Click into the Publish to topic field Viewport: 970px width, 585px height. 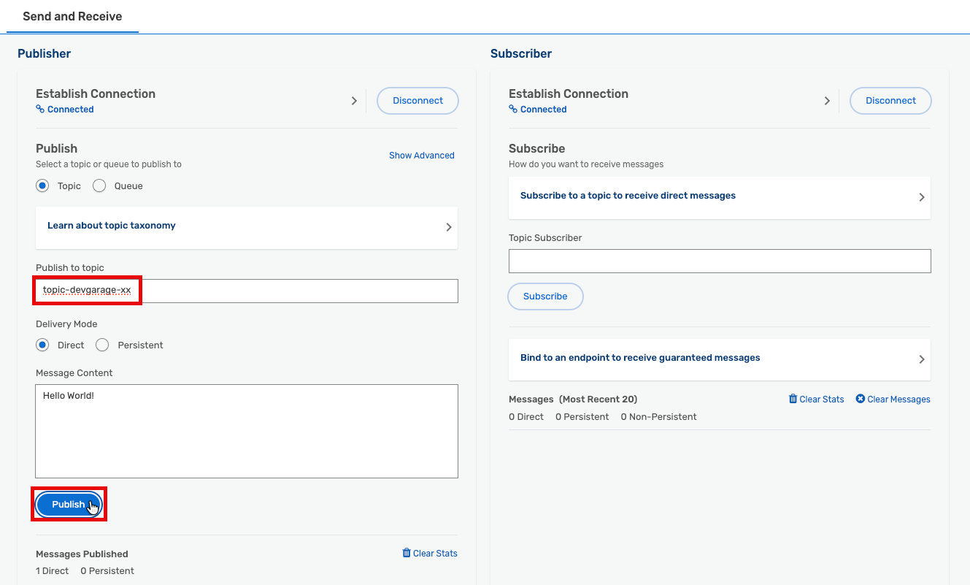(x=247, y=291)
